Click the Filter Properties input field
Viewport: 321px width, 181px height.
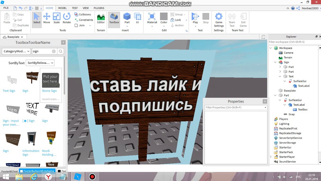pos(234,108)
